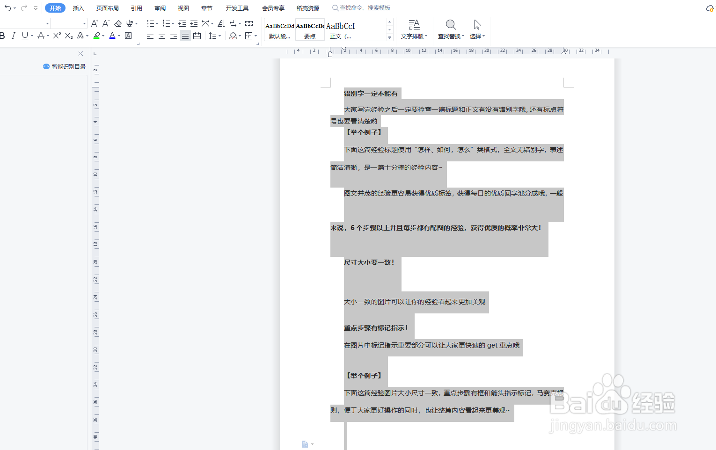716x450 pixels.
Task: Expand the styles gallery
Action: tap(389, 37)
